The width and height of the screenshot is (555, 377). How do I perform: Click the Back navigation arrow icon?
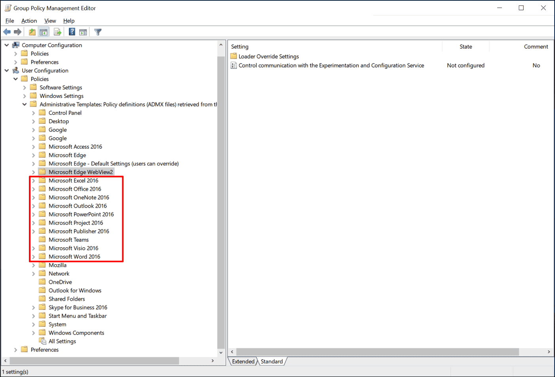[7, 32]
